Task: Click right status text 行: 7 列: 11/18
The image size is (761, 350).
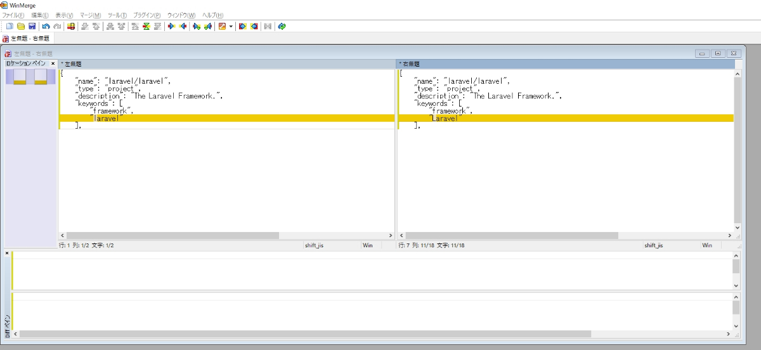Action: (431, 245)
